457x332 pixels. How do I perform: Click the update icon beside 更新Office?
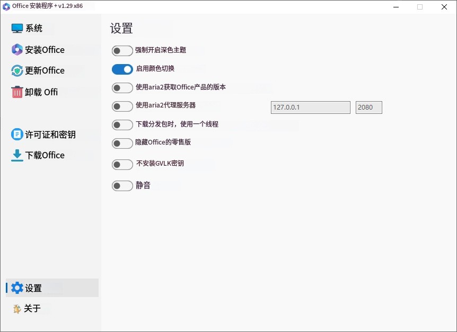(16, 70)
